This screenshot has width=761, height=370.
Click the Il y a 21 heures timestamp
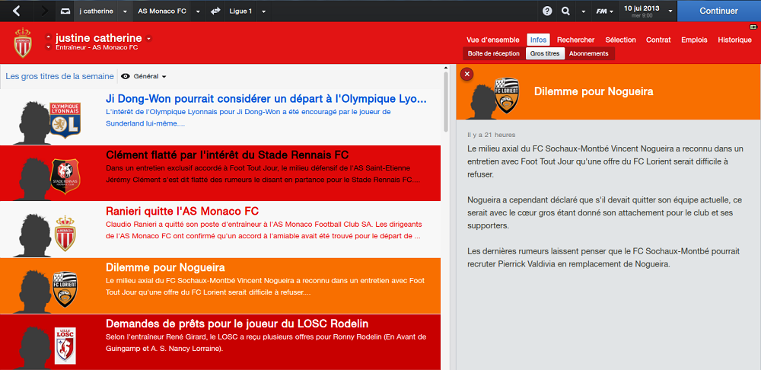(x=491, y=135)
